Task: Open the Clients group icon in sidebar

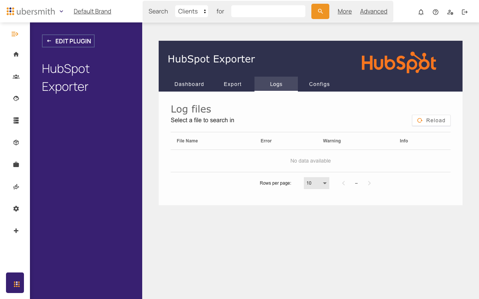Action: [16, 77]
